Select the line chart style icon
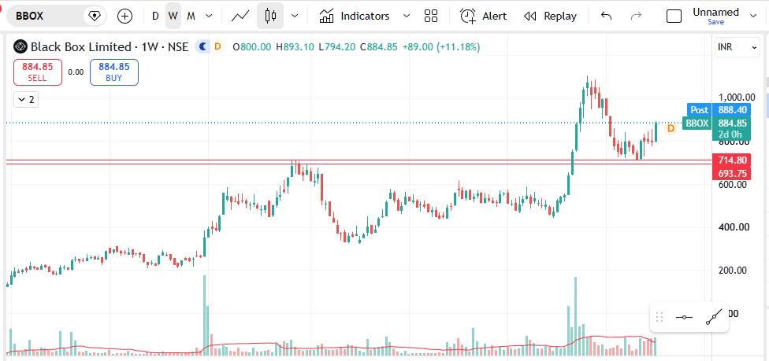 pyautogui.click(x=240, y=17)
